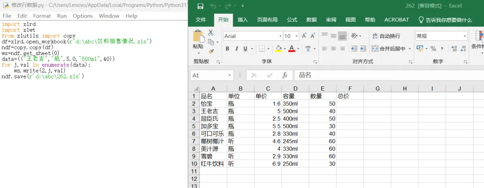
Task: Open the font size 10 dropdown
Action: tap(297, 36)
